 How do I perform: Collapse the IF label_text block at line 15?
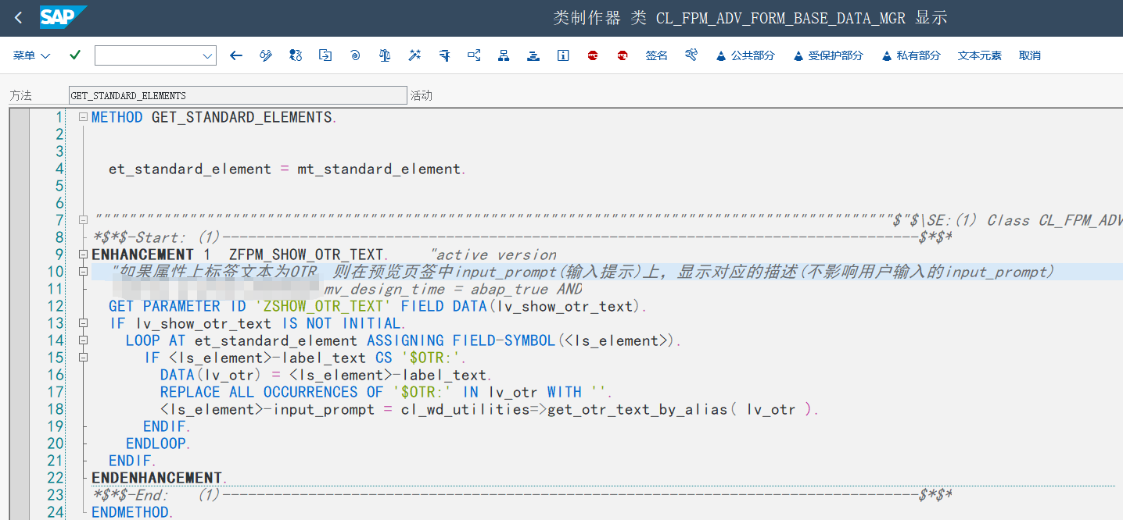tap(83, 358)
